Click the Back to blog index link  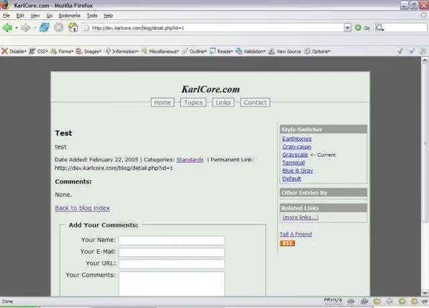[82, 208]
